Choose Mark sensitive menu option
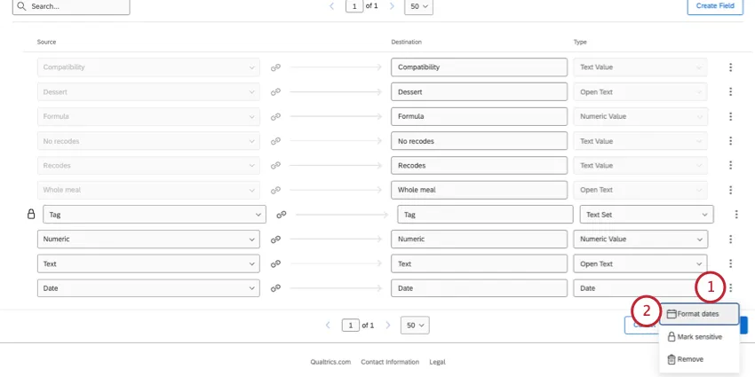The image size is (755, 377). click(699, 337)
